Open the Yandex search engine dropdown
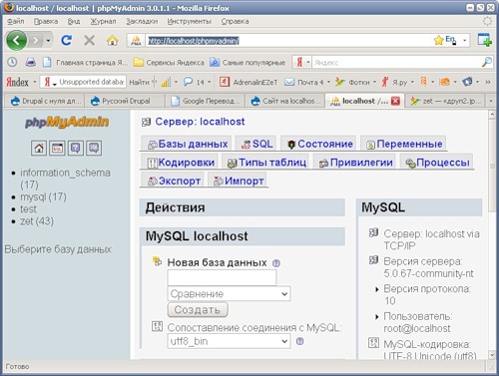Image resolution: width=499 pixels, height=376 pixels. 308,62
